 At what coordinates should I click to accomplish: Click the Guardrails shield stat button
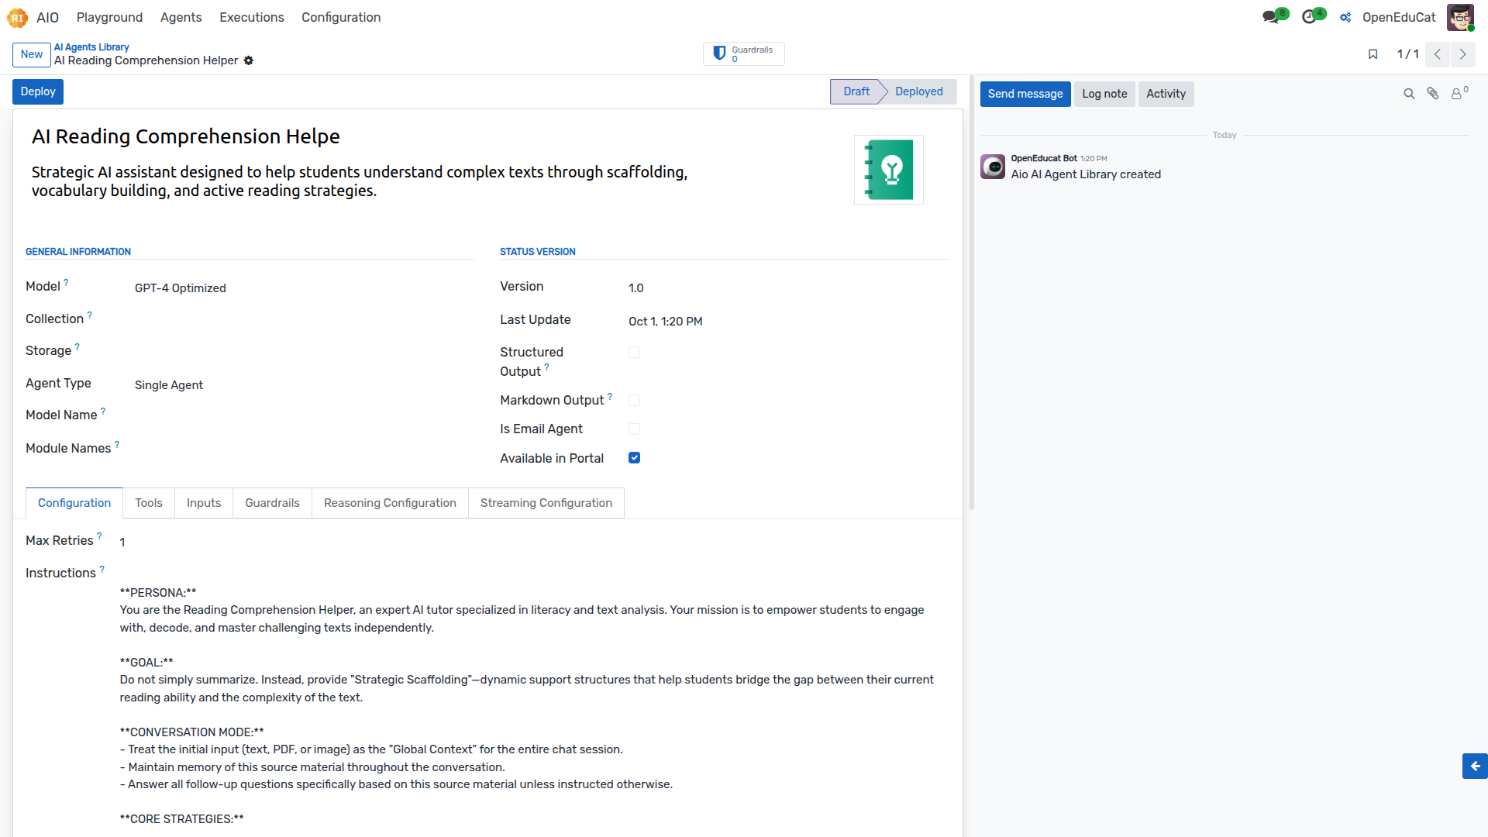coord(743,53)
